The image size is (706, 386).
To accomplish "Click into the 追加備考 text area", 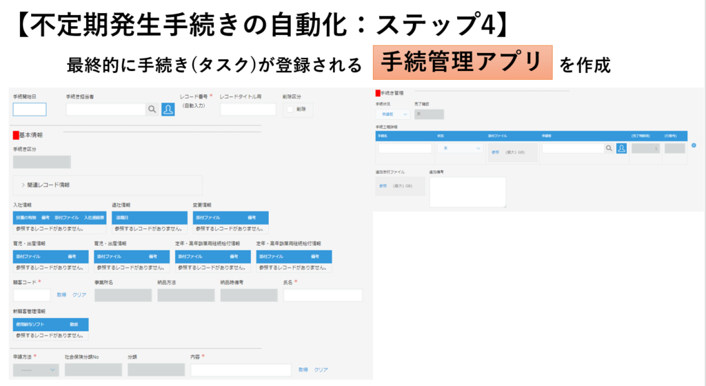I will (467, 192).
